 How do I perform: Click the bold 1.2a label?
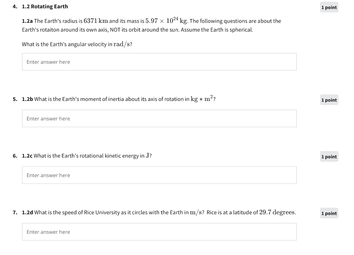pos(27,21)
